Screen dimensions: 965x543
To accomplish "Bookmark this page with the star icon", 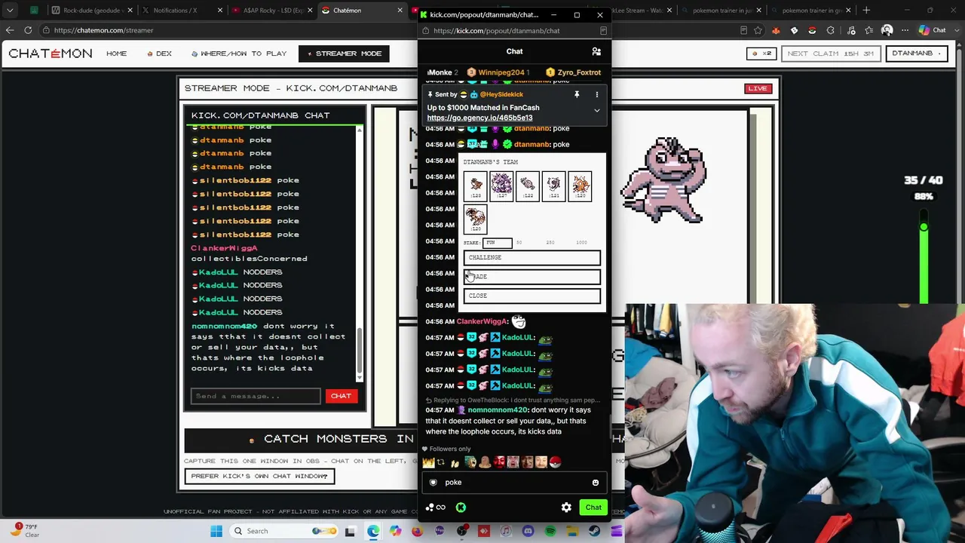I will [x=758, y=30].
